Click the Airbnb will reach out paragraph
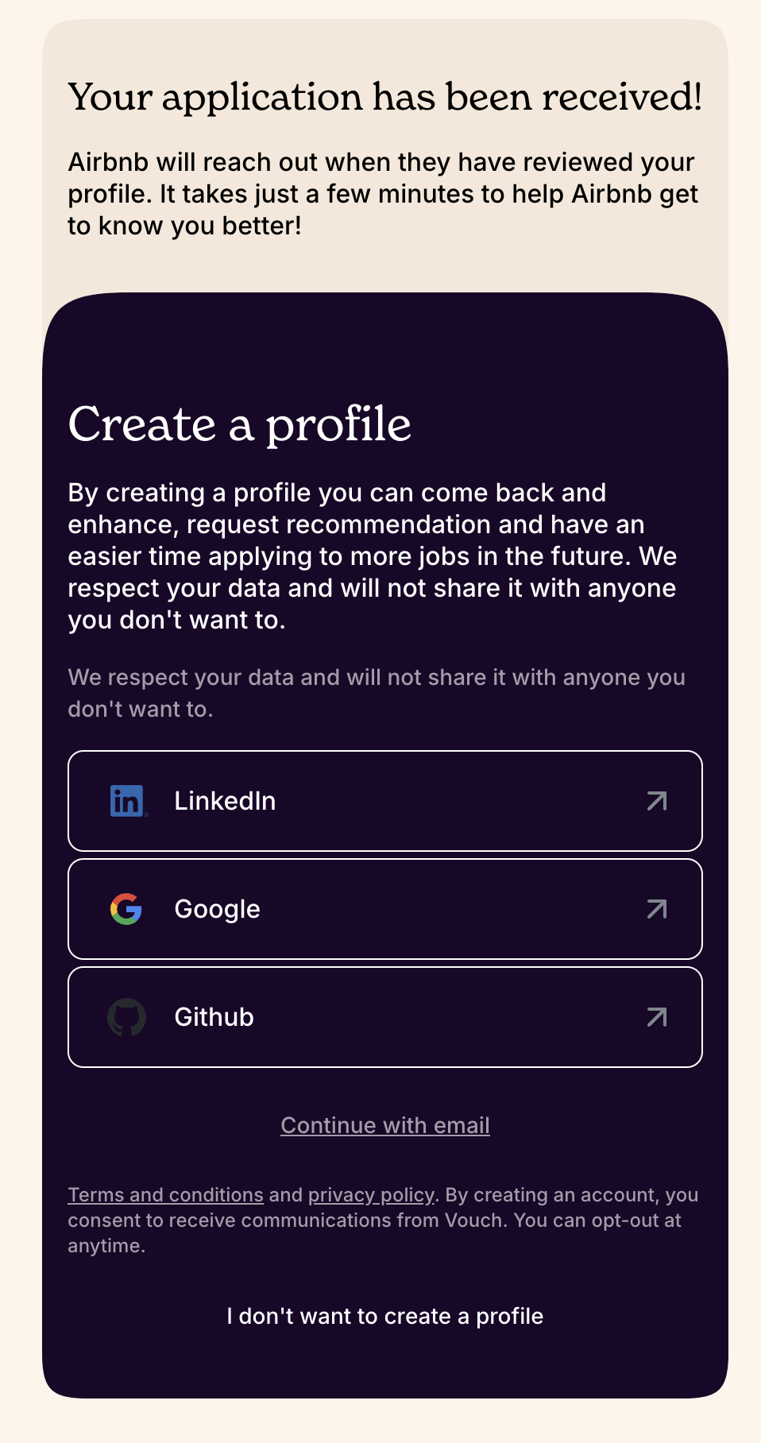 coord(383,194)
